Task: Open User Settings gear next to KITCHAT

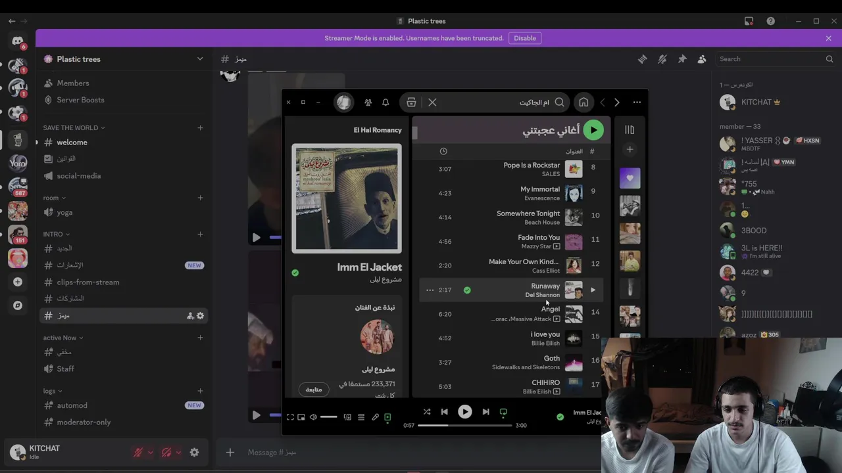Action: click(x=194, y=452)
